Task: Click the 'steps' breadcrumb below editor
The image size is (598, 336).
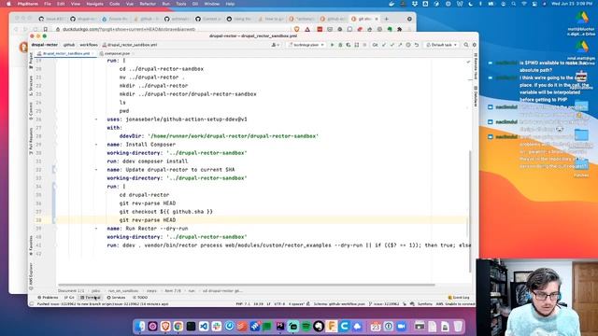Action: (151, 290)
